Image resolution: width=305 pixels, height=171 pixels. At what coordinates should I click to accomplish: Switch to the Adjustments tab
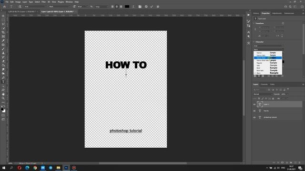click(276, 13)
